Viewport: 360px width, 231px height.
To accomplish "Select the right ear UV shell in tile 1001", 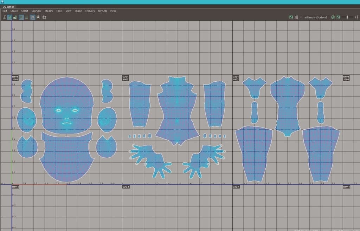I will pos(107,120).
